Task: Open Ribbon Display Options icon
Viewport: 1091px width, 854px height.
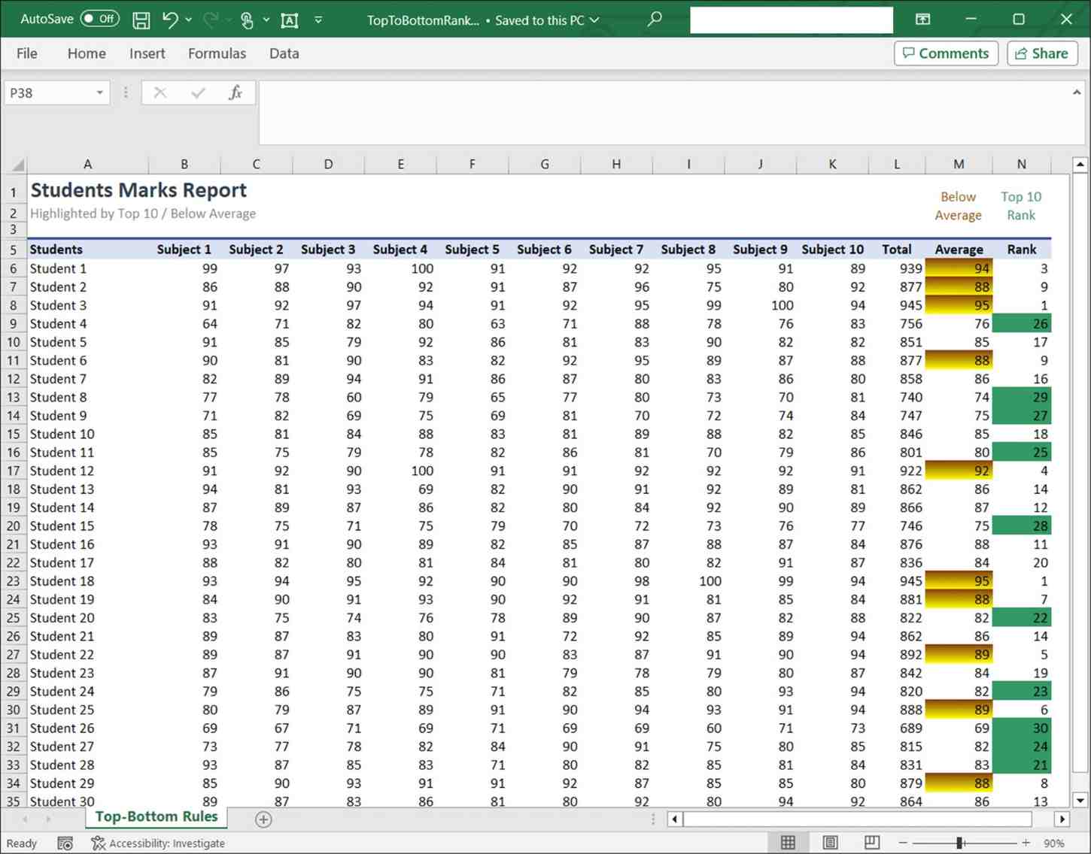Action: tap(922, 19)
